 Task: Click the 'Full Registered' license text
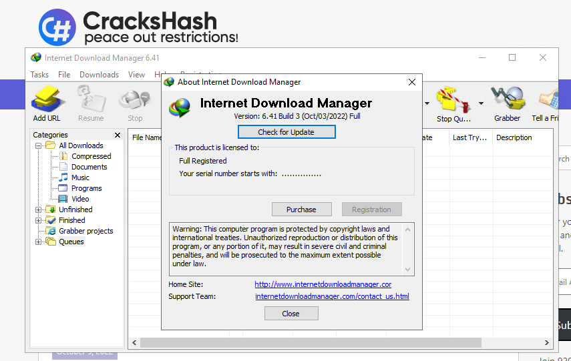pyautogui.click(x=203, y=161)
